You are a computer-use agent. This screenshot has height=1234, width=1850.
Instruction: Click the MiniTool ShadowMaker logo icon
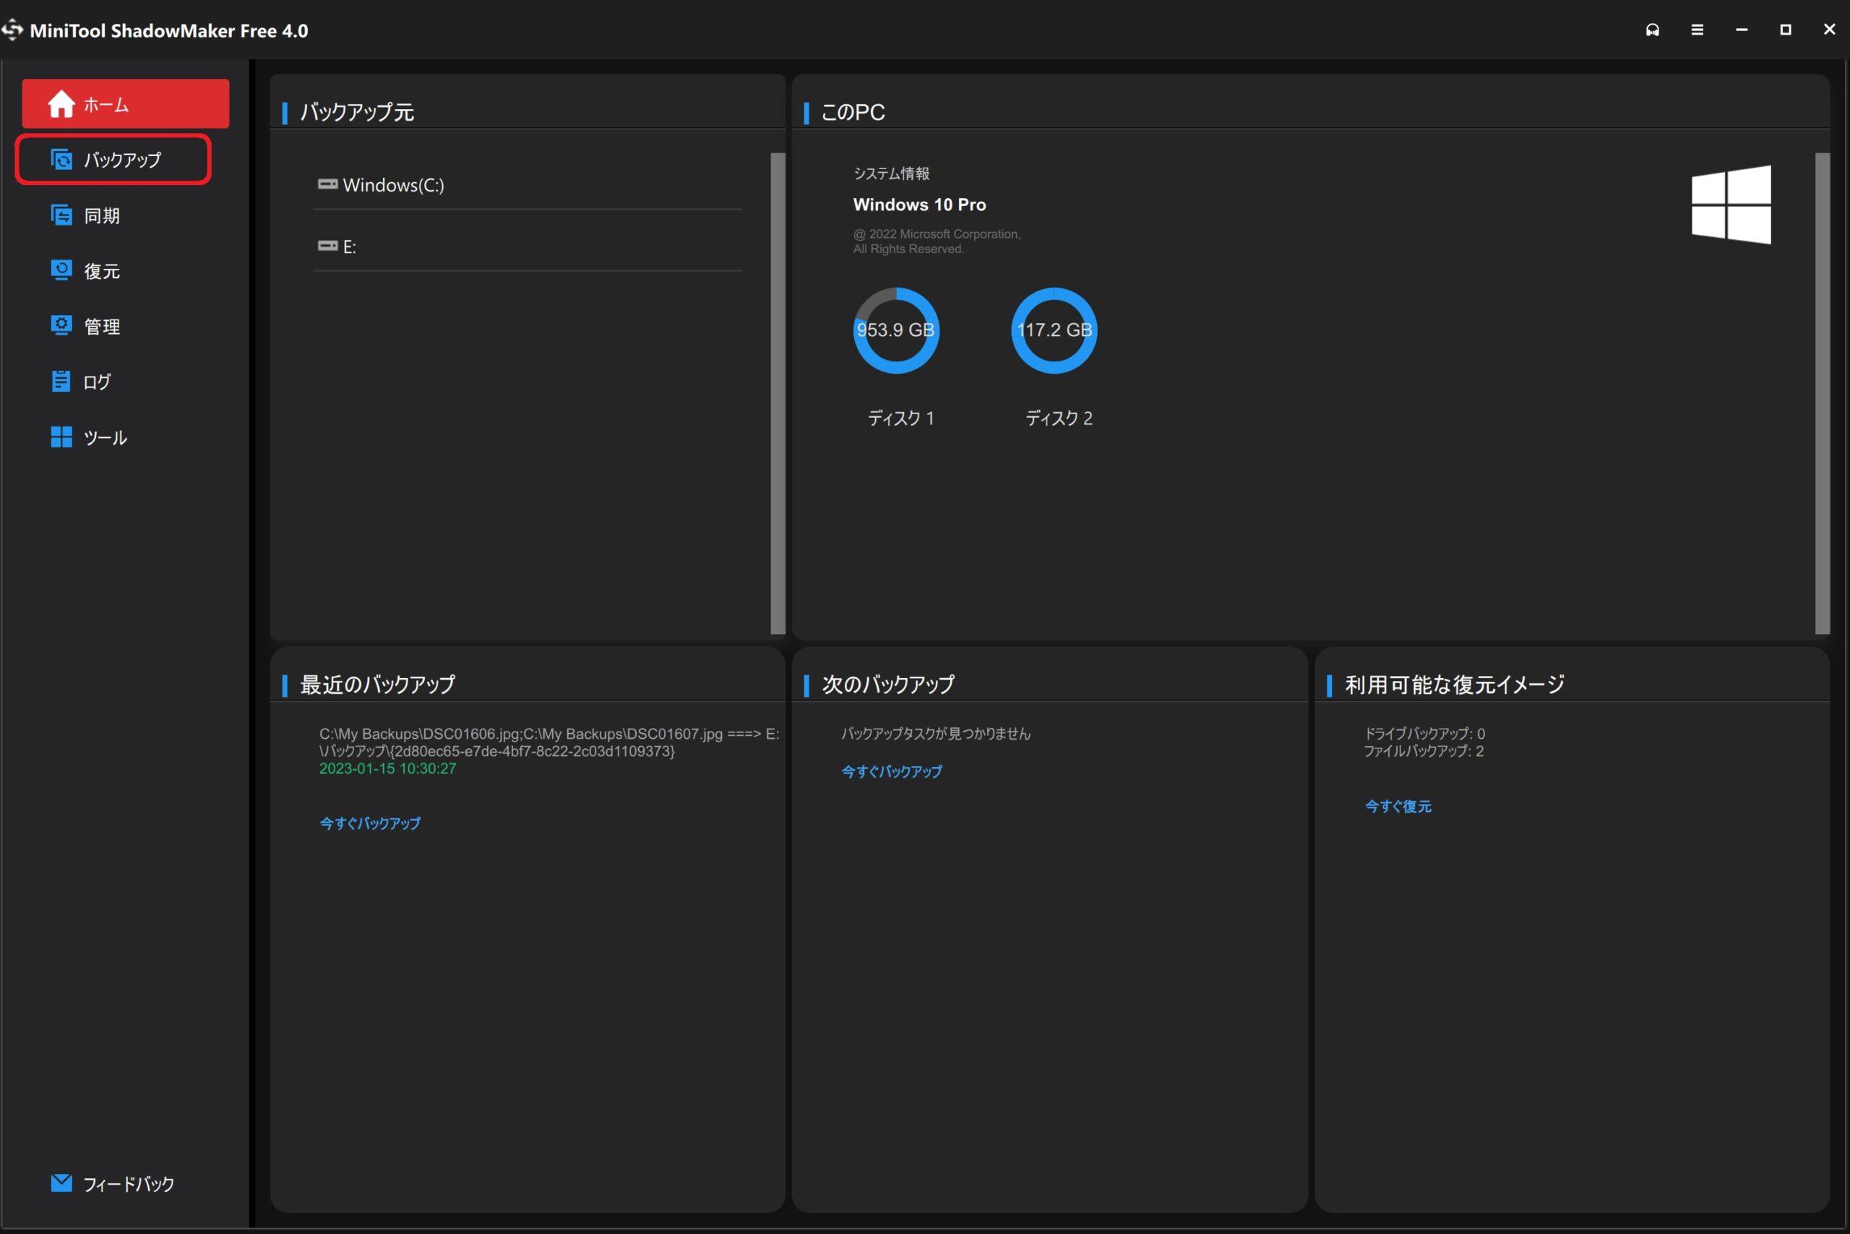point(12,30)
